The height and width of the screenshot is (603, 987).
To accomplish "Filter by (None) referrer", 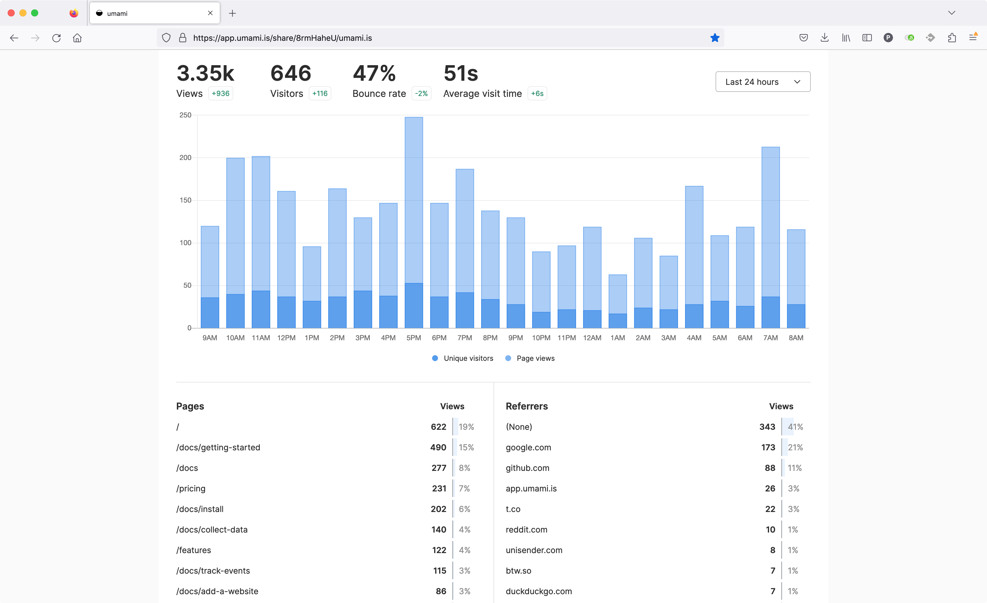I will [655, 427].
